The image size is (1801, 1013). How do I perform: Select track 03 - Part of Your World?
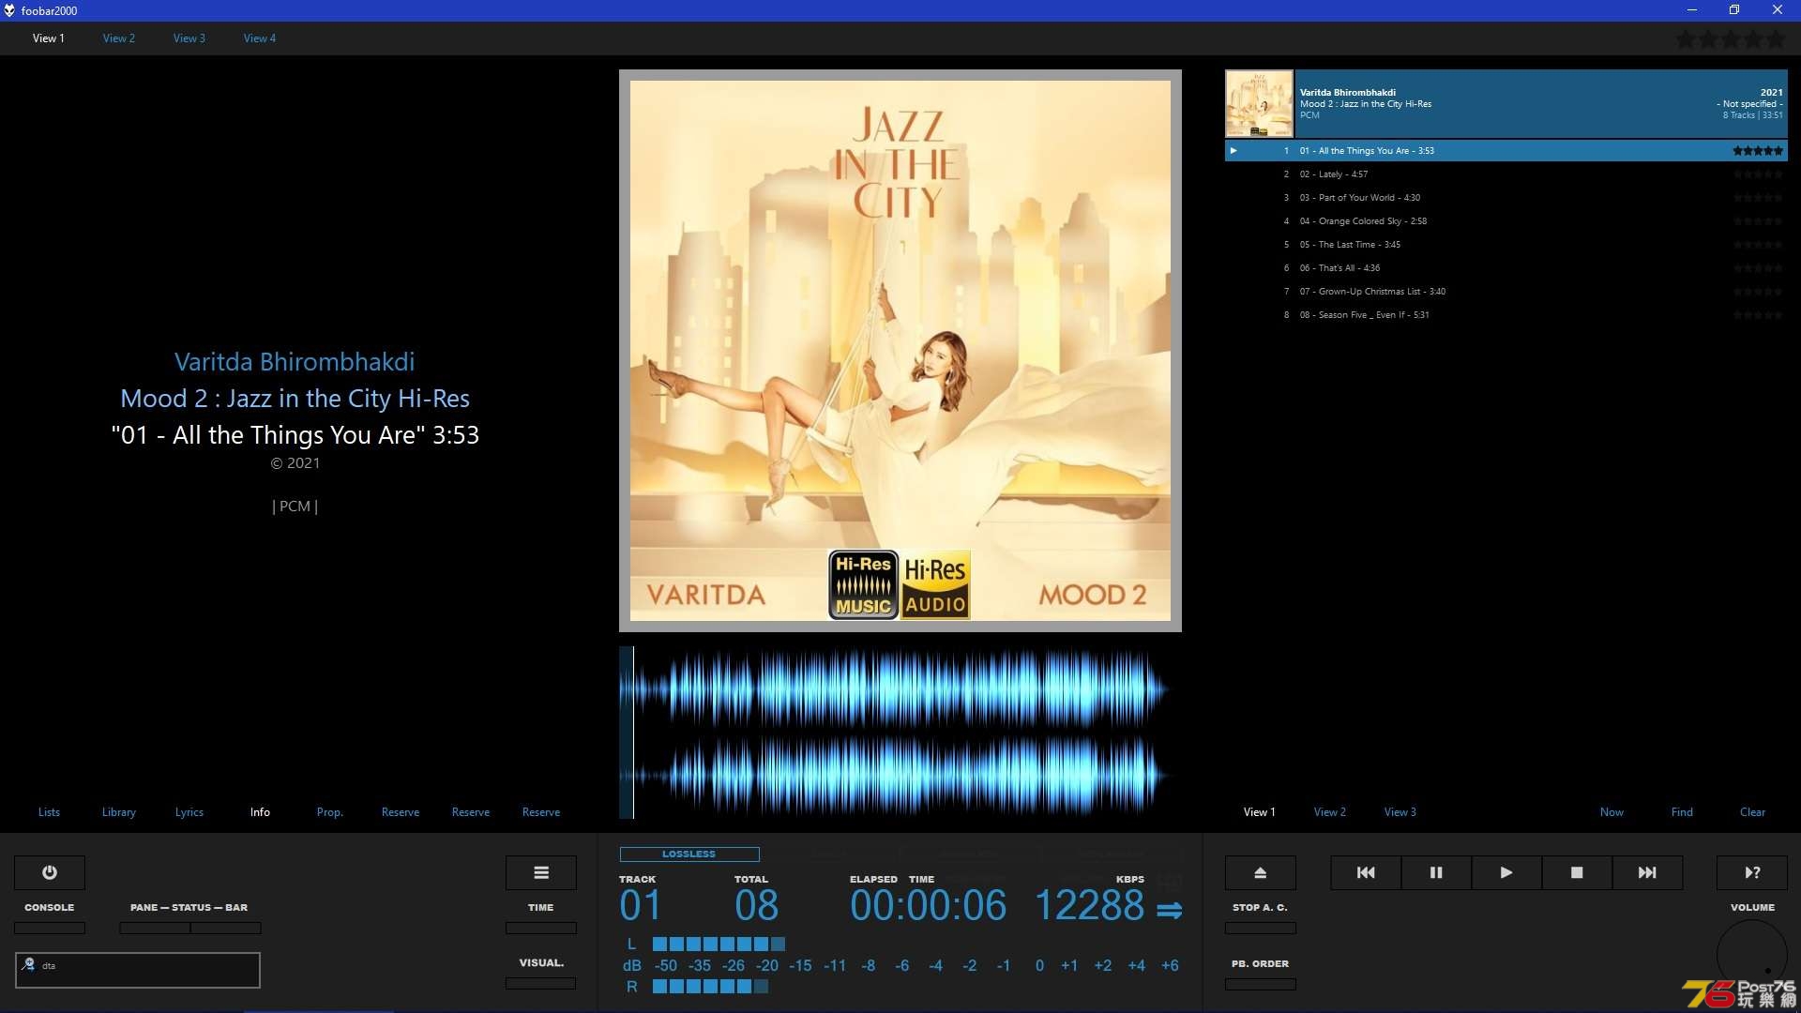click(1506, 198)
